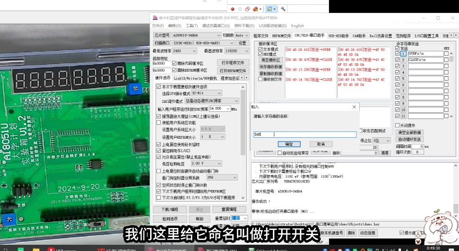Enable 接收到文件 checkbox
This screenshot has height=251, width=459.
260,79
